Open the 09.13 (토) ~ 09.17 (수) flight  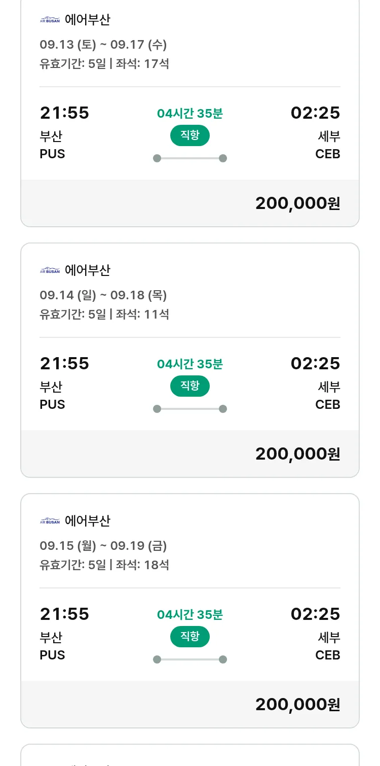[x=103, y=45]
